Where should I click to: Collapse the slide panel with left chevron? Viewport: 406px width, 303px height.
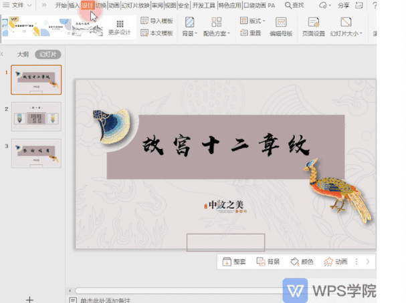click(x=2, y=54)
